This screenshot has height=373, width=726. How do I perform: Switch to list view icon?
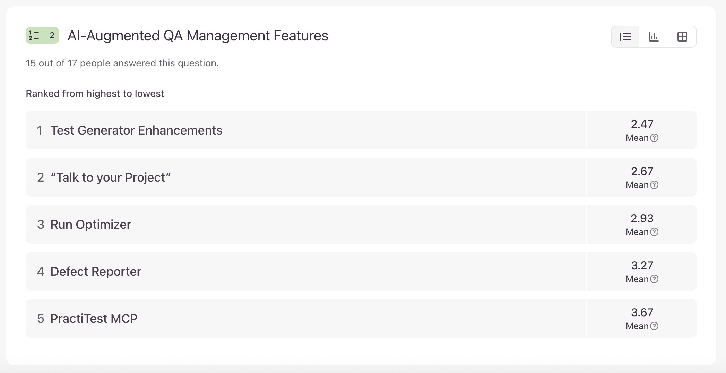coord(625,37)
